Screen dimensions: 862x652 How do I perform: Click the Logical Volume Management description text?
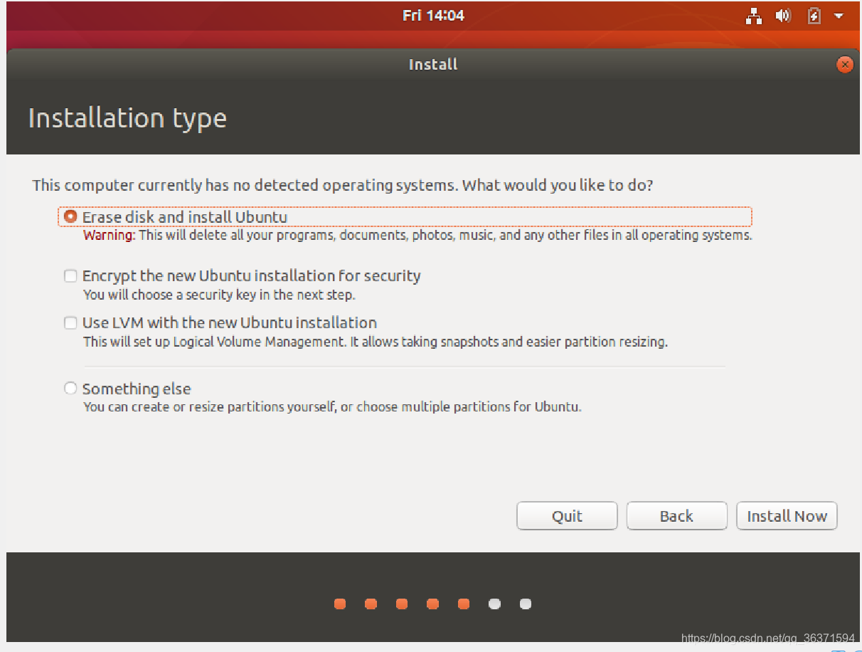point(376,342)
